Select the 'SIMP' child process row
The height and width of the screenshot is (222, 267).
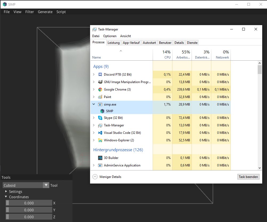161,111
